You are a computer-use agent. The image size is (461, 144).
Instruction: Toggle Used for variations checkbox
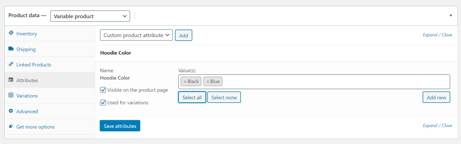[x=103, y=103]
